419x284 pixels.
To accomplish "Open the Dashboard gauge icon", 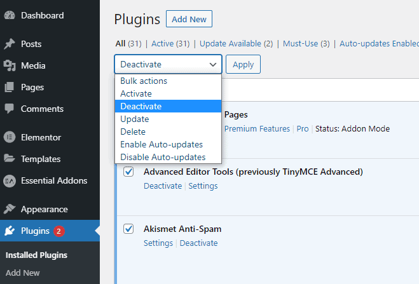I will tap(10, 15).
